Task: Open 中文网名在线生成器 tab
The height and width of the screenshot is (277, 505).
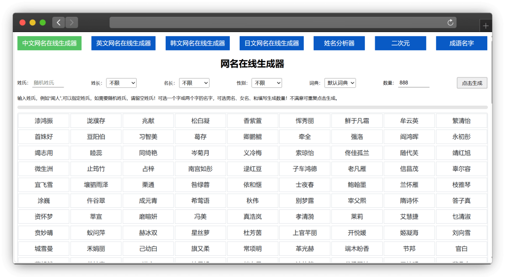Action: (x=49, y=43)
